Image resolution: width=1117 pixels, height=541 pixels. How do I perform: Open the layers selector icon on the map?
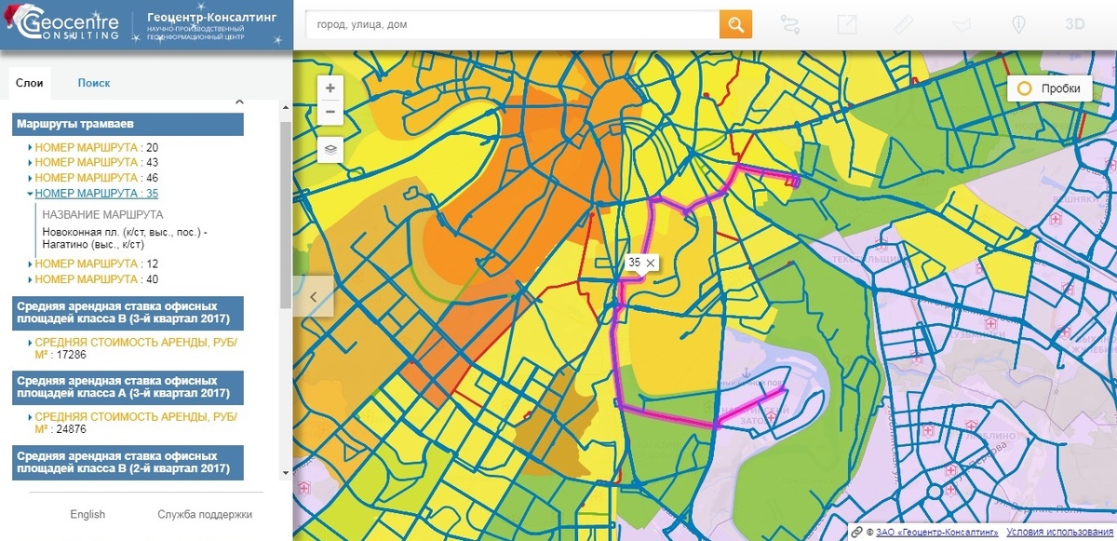[x=330, y=148]
